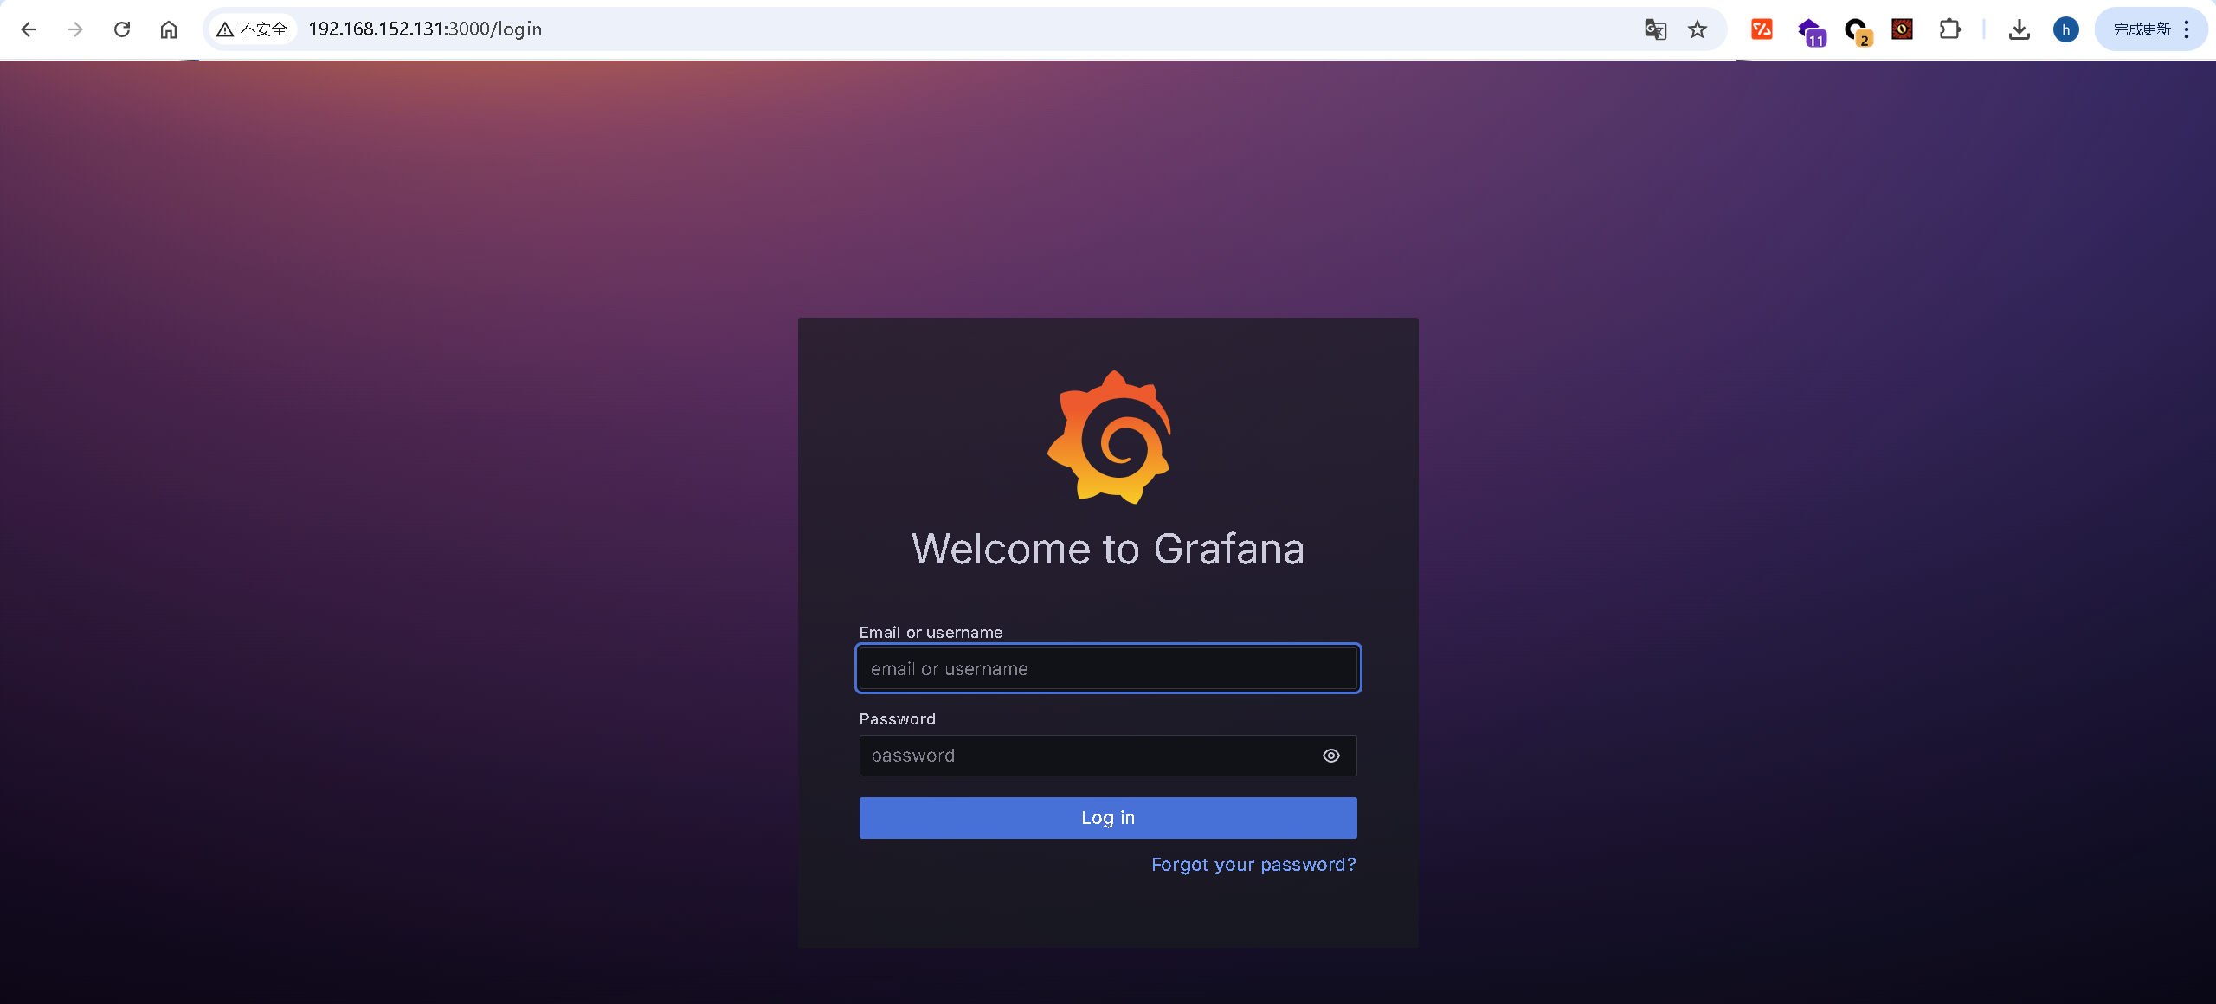
Task: Click the blue Log in button
Action: click(1108, 818)
